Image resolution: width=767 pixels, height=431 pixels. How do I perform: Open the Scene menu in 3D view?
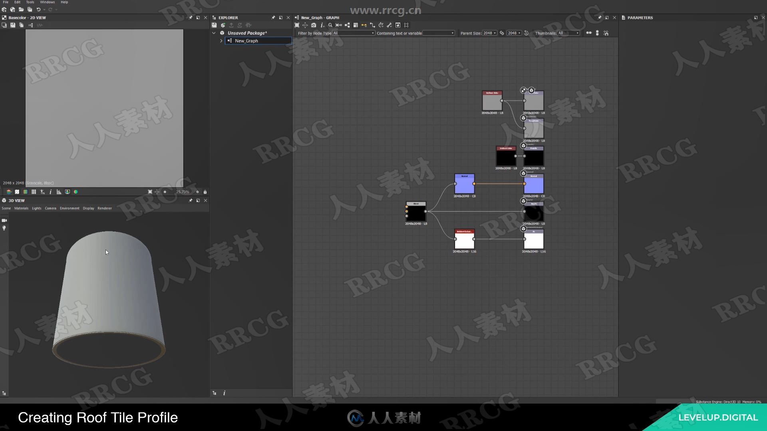(6, 208)
